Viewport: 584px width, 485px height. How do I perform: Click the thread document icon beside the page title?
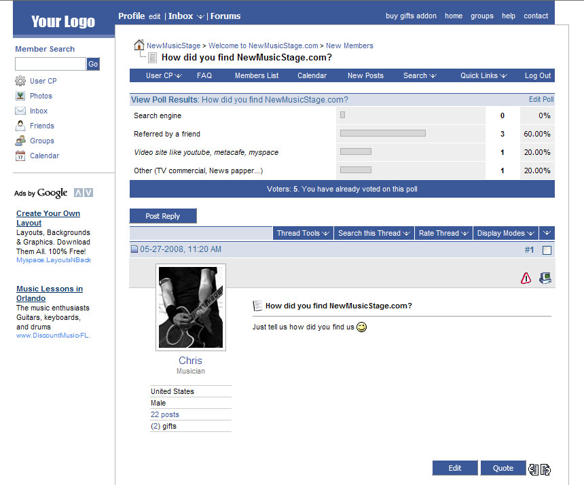(152, 57)
